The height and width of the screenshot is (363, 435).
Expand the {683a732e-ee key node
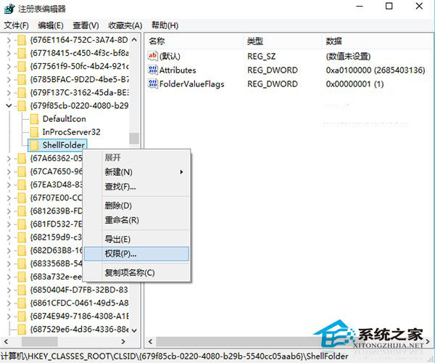[x=9, y=277]
